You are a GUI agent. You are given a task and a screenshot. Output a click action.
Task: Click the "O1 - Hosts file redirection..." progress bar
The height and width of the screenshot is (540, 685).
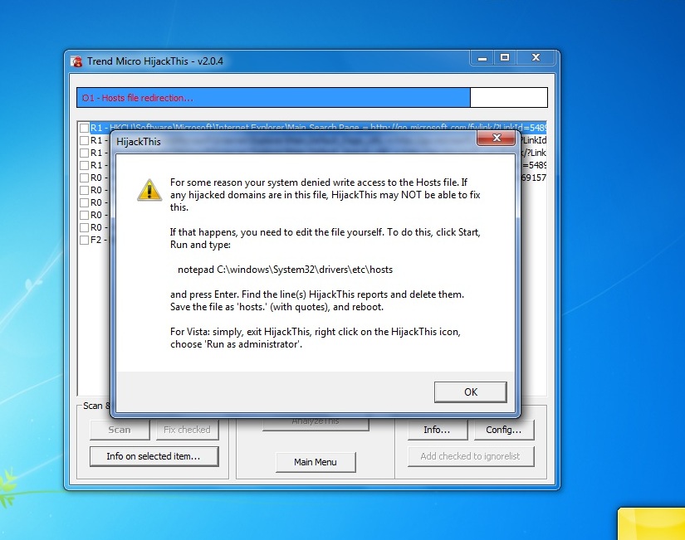click(x=312, y=97)
